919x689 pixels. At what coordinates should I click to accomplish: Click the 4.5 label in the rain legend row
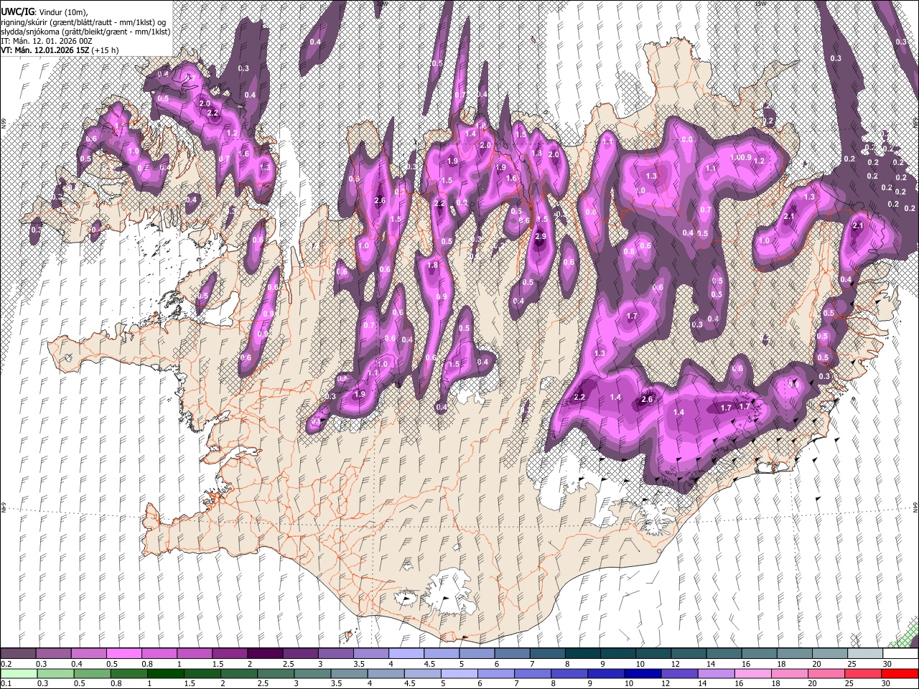coord(410,684)
